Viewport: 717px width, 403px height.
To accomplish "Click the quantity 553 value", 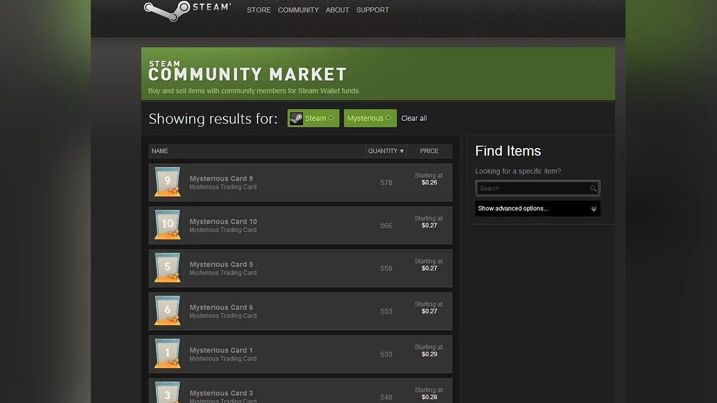I will point(386,312).
